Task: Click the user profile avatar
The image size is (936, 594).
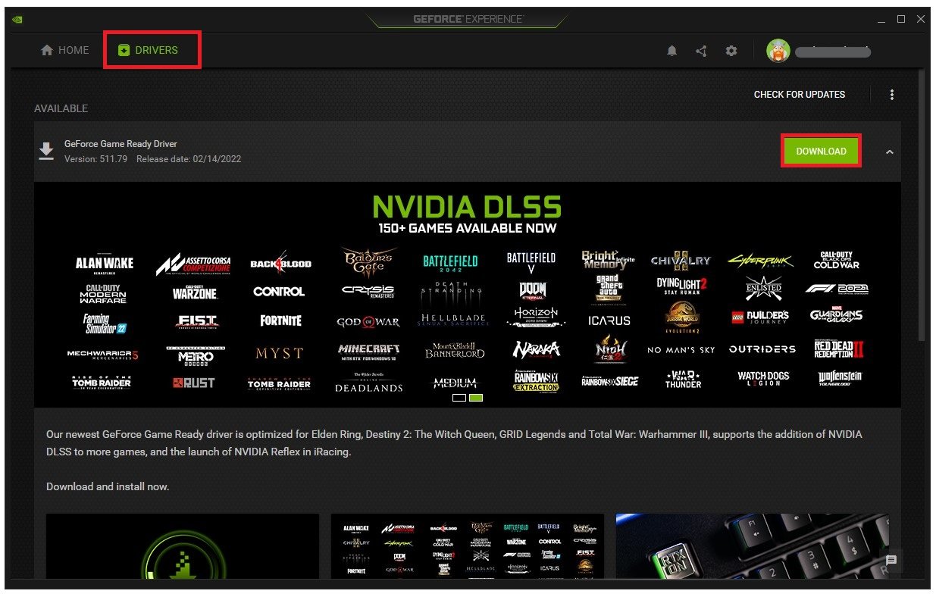Action: pyautogui.click(x=778, y=51)
